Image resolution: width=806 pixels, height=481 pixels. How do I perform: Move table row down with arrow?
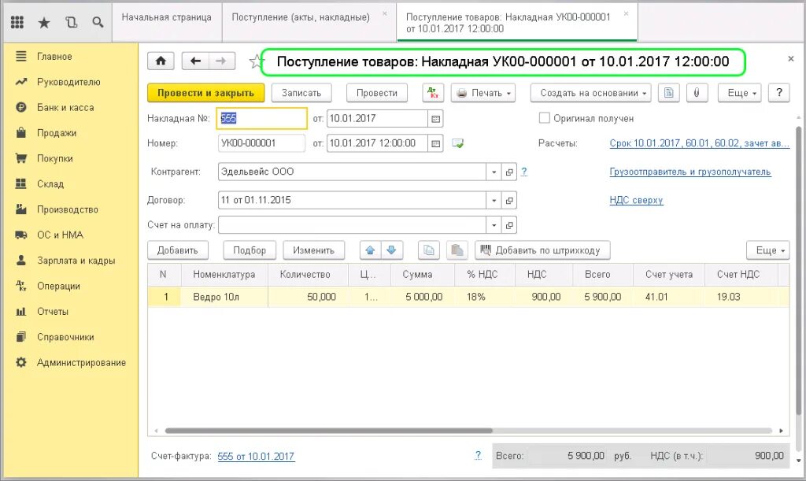click(x=391, y=250)
